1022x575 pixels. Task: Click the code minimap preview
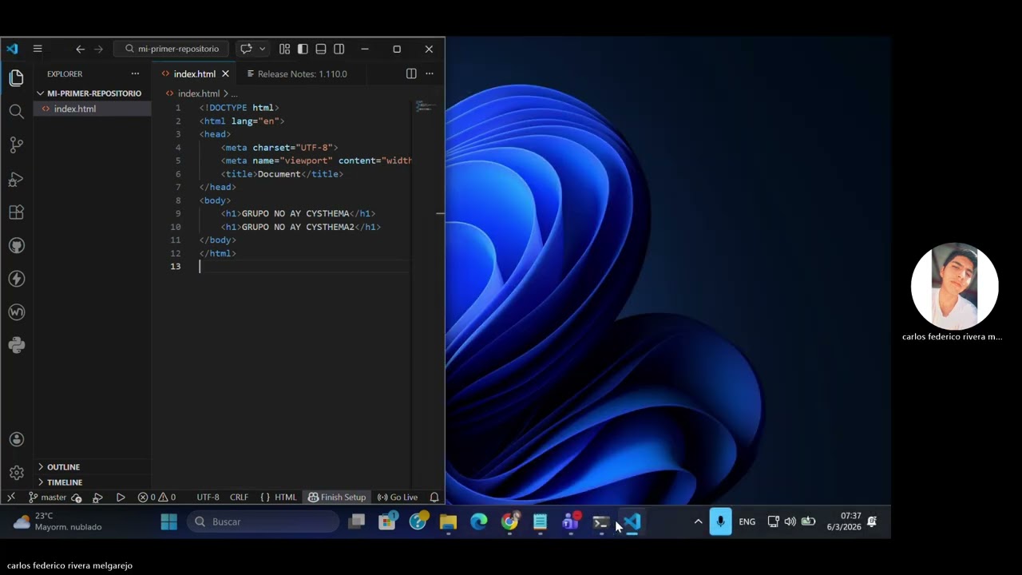click(x=426, y=106)
